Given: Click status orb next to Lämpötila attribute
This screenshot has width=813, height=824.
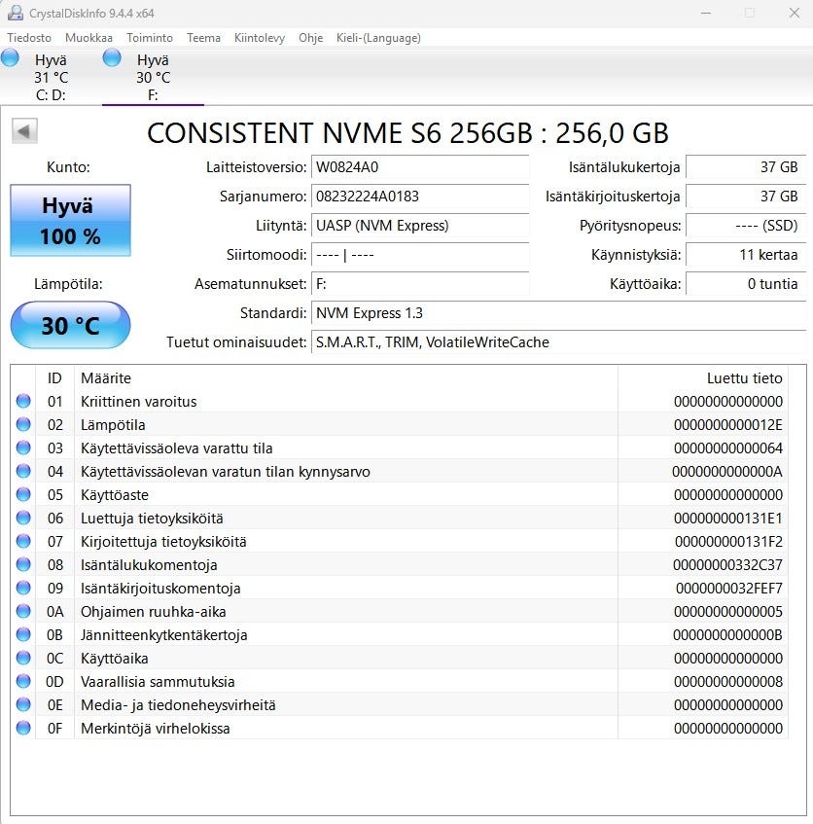Looking at the screenshot, I should pyautogui.click(x=23, y=425).
